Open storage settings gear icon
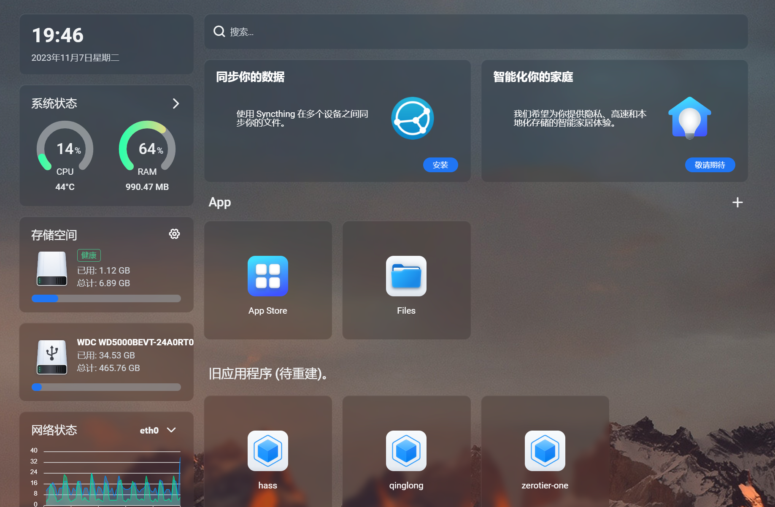The height and width of the screenshot is (507, 775). tap(174, 234)
